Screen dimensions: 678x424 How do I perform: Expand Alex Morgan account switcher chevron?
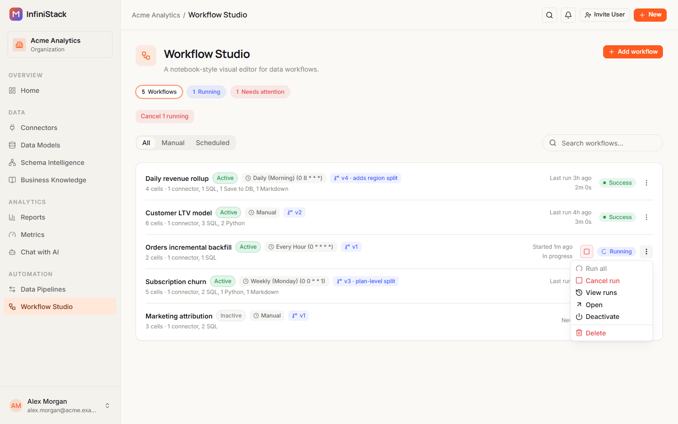107,406
